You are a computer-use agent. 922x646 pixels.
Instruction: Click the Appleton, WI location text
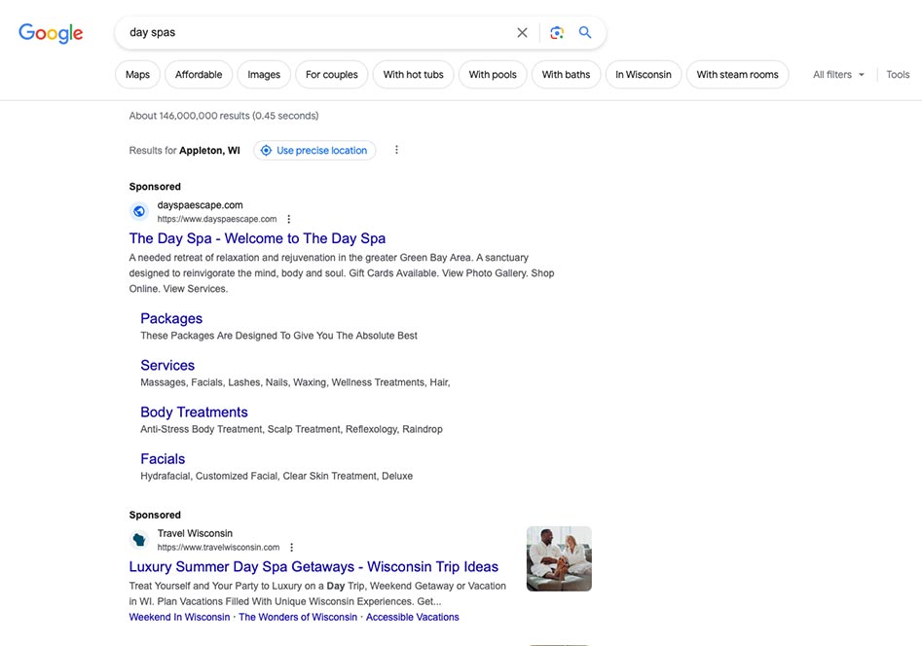(x=209, y=151)
